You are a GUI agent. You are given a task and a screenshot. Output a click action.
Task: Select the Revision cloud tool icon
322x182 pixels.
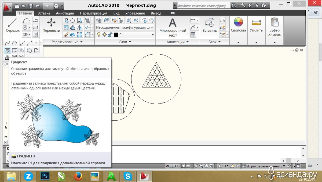click(29, 50)
